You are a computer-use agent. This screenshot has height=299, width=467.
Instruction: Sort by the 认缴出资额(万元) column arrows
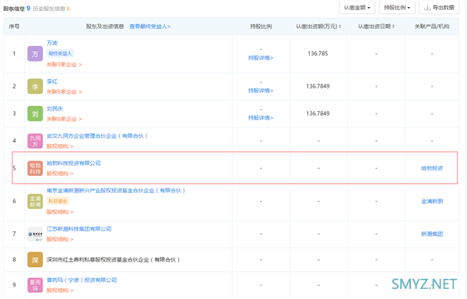click(340, 26)
